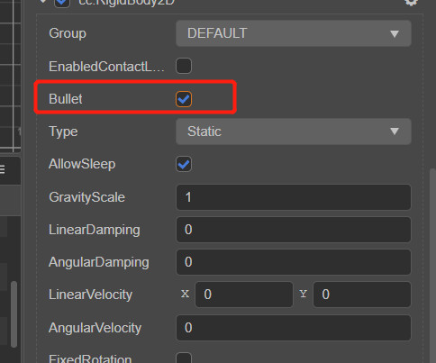
Task: Click the left panel hamburger menu icon
Action: (2, 169)
